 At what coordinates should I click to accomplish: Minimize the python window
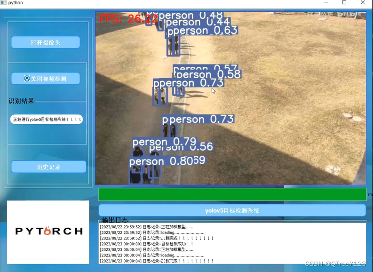[x=326, y=2]
